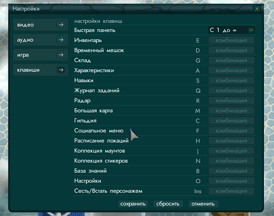The width and height of the screenshot is (274, 216).
Task: Click key M for Большая карта
Action: 198,111
